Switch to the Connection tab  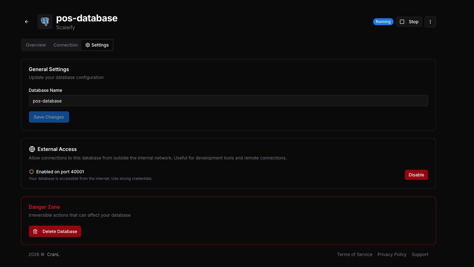(x=66, y=45)
